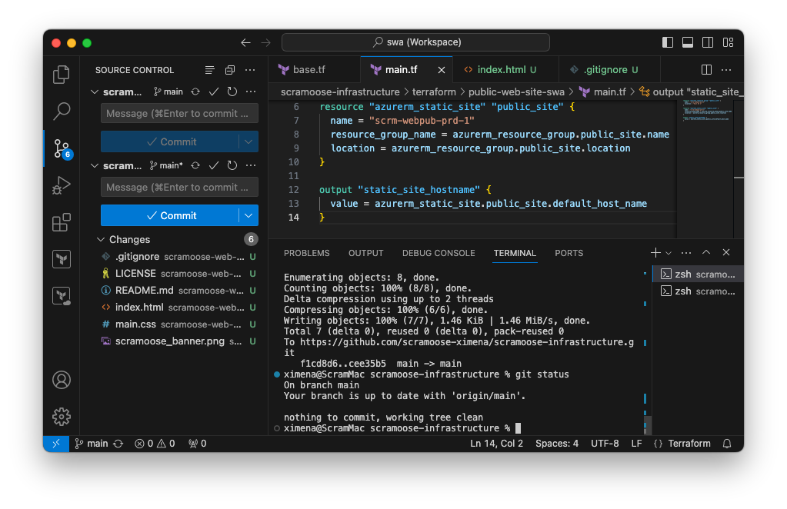Viewport: 787px width, 509px height.
Task: Open the DEBUG CONSOLE panel tab
Action: 439,253
